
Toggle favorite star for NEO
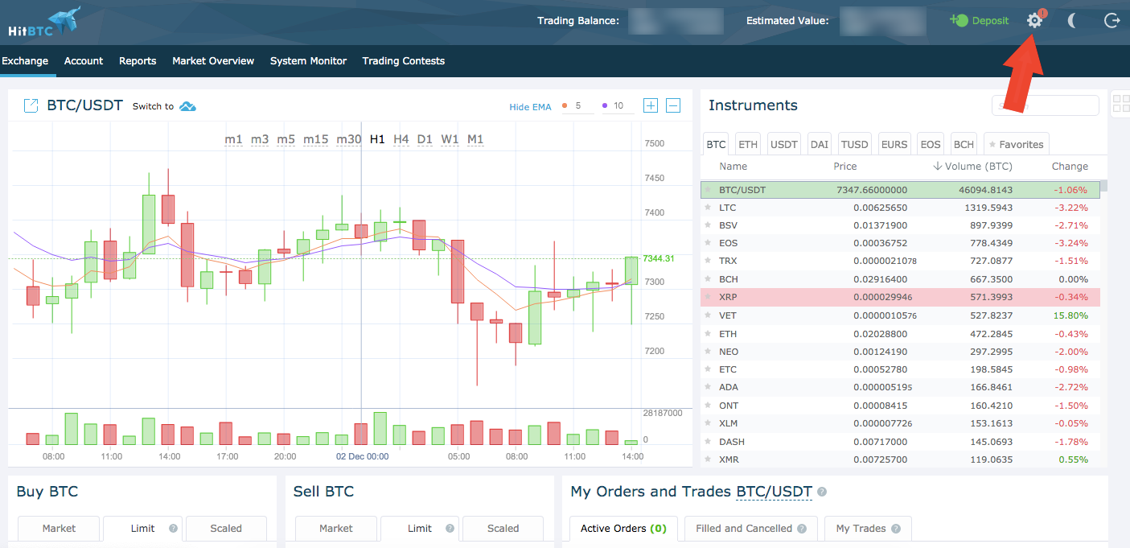click(708, 352)
